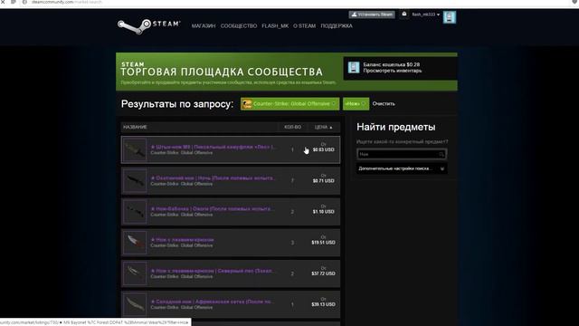Open the notifications envelope icon

click(x=404, y=14)
